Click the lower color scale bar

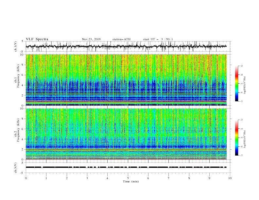tap(237, 138)
